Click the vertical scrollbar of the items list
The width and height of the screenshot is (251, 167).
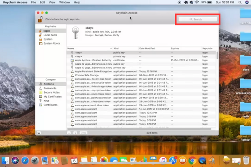pos(218,55)
